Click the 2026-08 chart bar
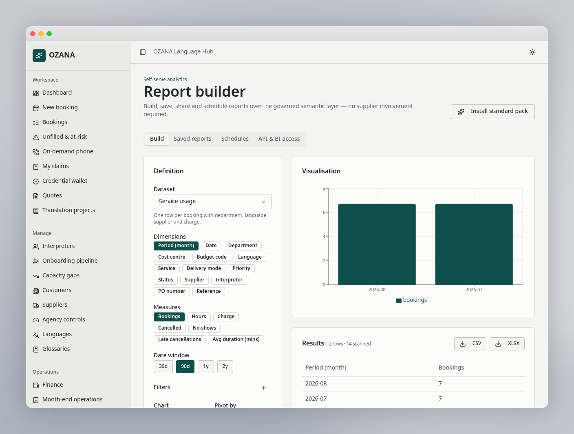Image resolution: width=574 pixels, height=434 pixels. [377, 244]
